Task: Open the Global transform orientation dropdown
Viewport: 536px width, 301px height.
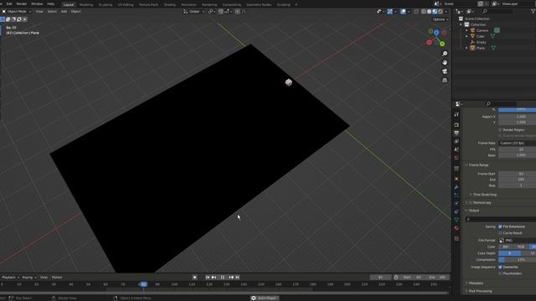Action: coord(193,11)
